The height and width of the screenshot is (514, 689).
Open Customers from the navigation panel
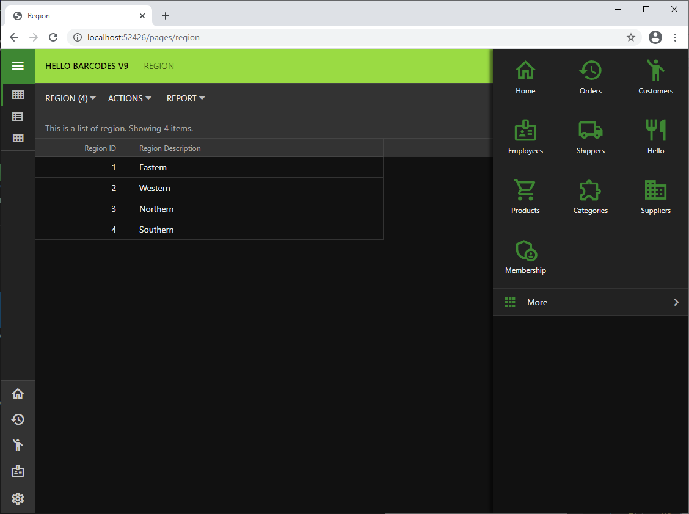[655, 78]
